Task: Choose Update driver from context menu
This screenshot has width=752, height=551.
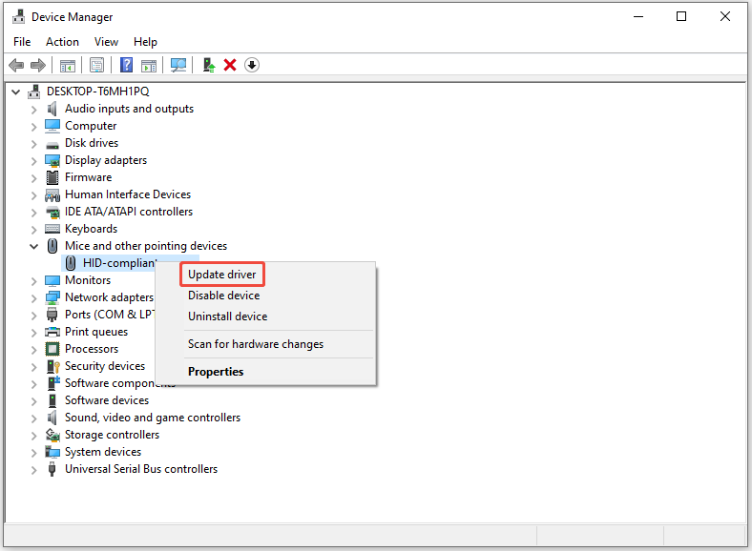Action: pos(222,275)
